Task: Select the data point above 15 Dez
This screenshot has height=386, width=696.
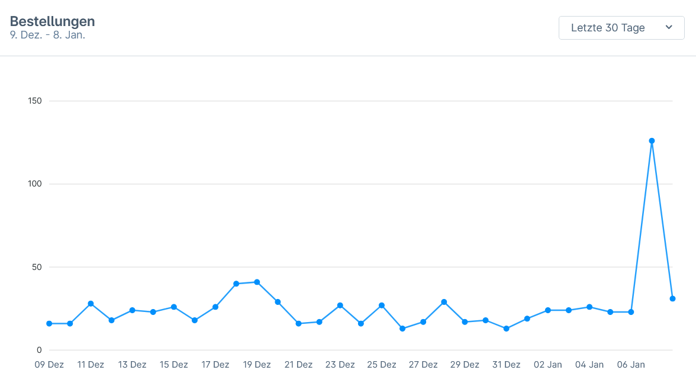Action: click(174, 307)
